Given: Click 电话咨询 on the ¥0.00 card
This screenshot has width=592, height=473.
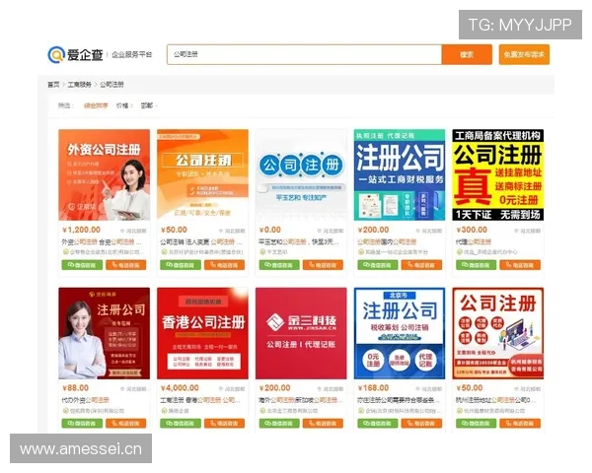Looking at the screenshot, I should 324,265.
